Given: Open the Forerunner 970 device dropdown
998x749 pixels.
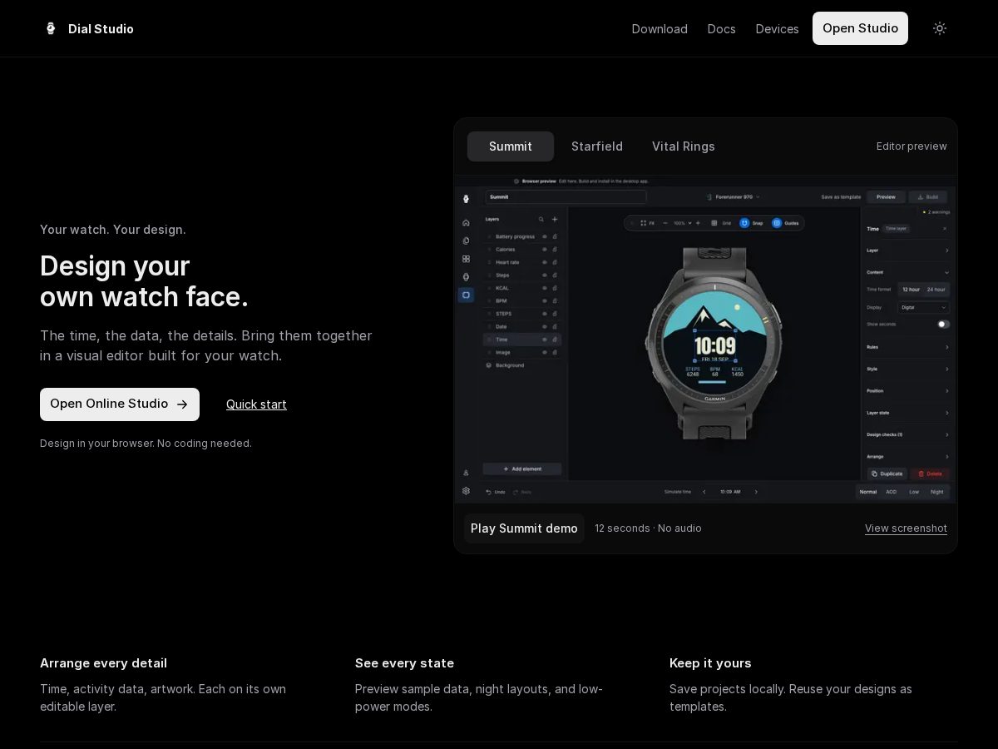Looking at the screenshot, I should 734,197.
